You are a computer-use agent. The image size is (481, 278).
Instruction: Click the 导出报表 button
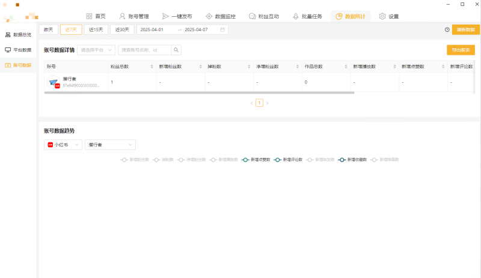pos(461,50)
